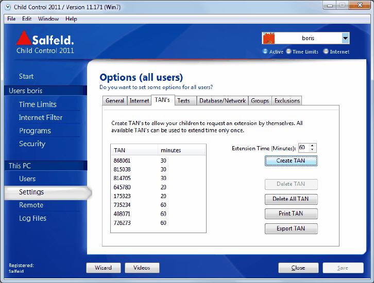Select TAN row 645780
Viewport: 374px width, 283px height.
(158, 187)
